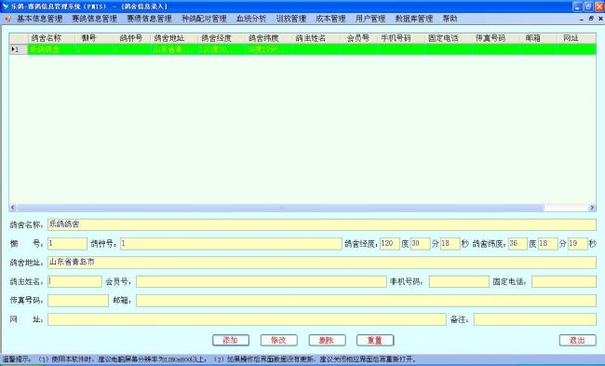The image size is (605, 366).
Task: Click the 鸽舍地址 field containing 山东省青岛市
Action: [x=322, y=263]
